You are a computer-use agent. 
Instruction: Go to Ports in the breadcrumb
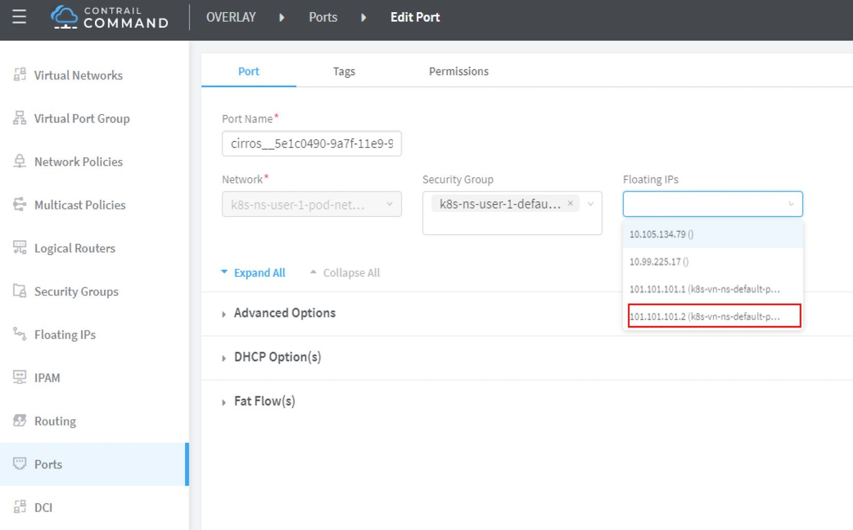[x=323, y=17]
